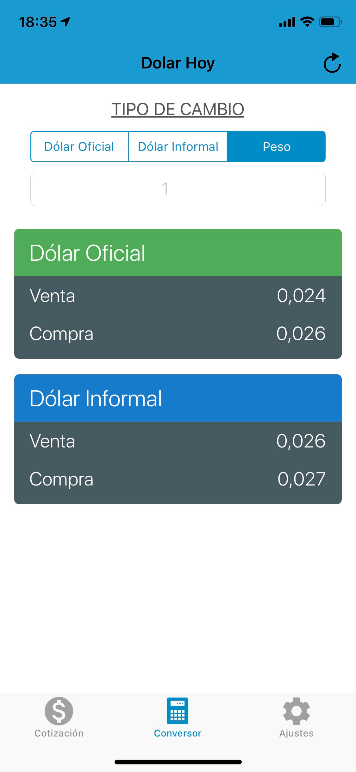The width and height of the screenshot is (356, 772).
Task: Tap the location arrow beside the time
Action: pos(66,22)
